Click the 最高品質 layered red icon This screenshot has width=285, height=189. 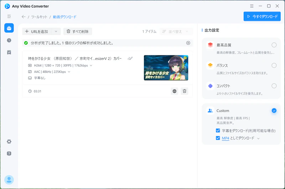(x=210, y=45)
